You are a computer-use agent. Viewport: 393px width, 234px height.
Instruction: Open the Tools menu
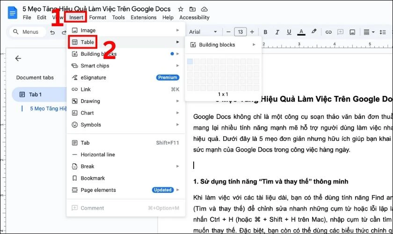pyautogui.click(x=118, y=17)
